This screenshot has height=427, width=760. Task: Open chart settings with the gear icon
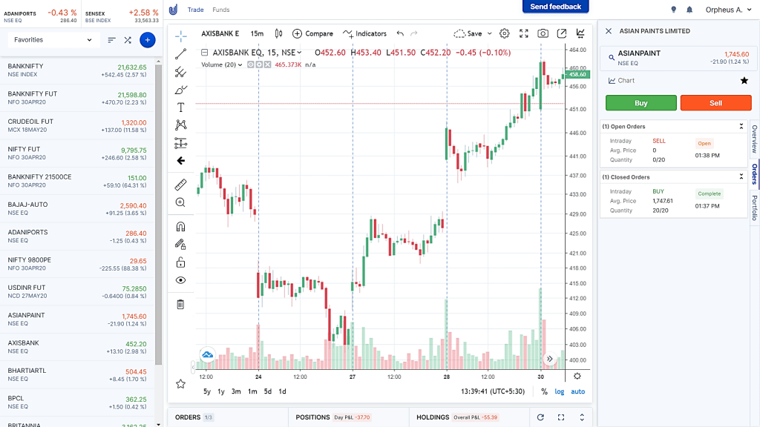point(505,33)
